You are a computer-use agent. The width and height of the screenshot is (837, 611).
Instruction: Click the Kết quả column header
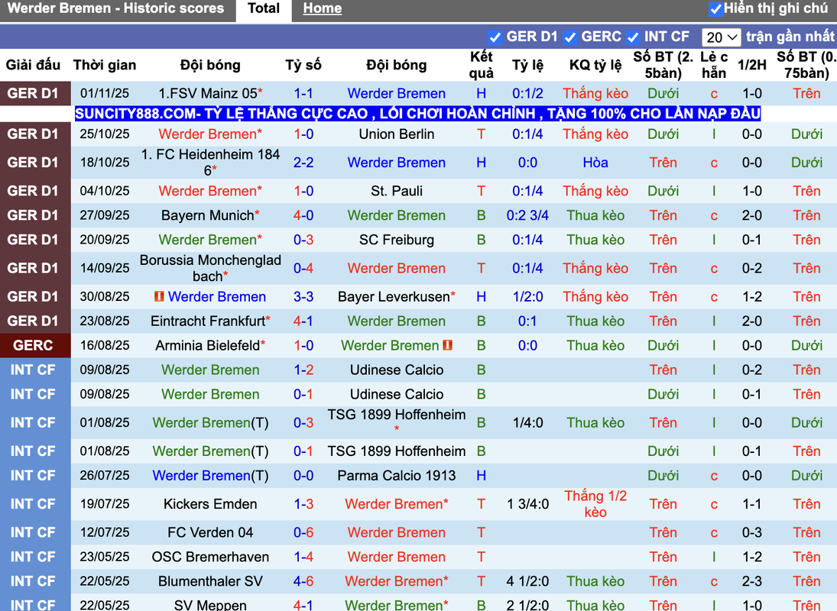tap(481, 65)
